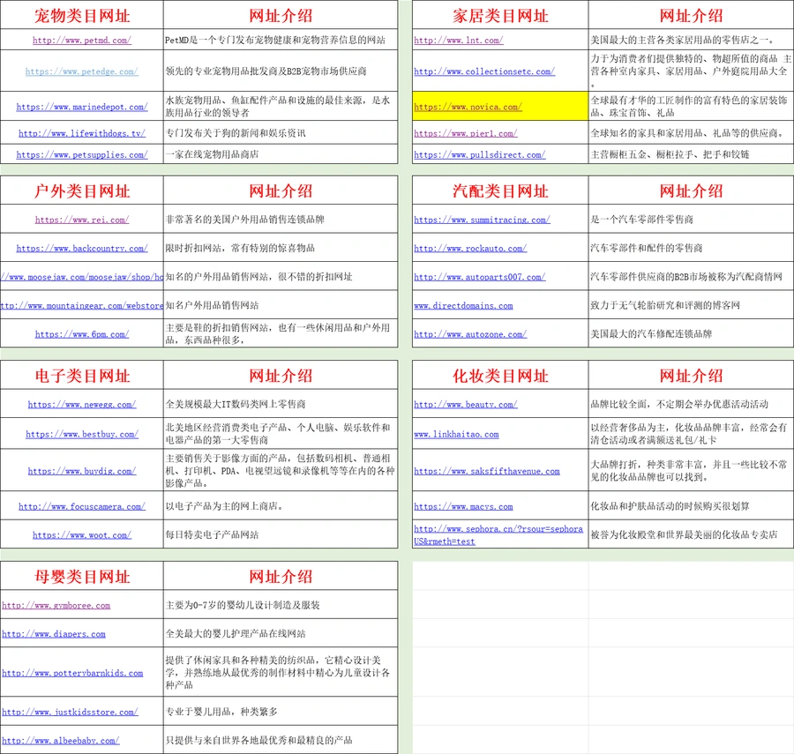This screenshot has width=794, height=754.
Task: Select the 宠物类目网址 header cell
Action: point(81,16)
